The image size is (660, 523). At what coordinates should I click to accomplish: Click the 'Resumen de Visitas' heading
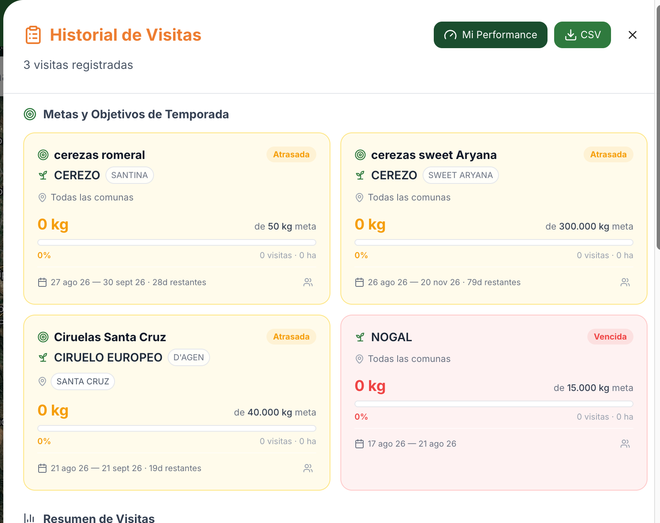pos(99,518)
